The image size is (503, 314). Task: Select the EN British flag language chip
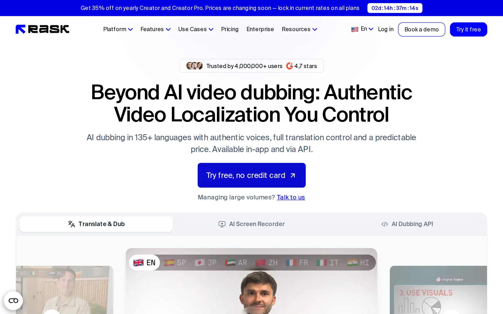(x=144, y=262)
